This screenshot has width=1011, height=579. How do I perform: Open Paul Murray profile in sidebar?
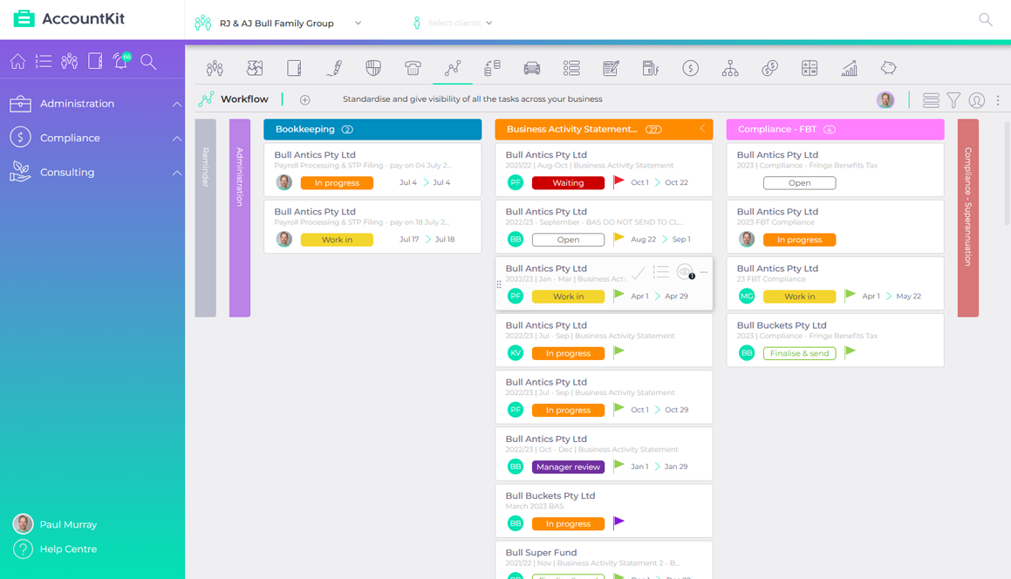coord(56,524)
